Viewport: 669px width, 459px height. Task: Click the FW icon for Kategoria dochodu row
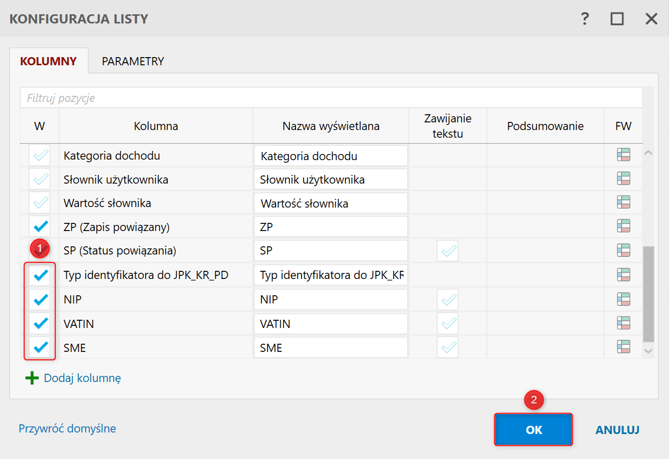623,155
